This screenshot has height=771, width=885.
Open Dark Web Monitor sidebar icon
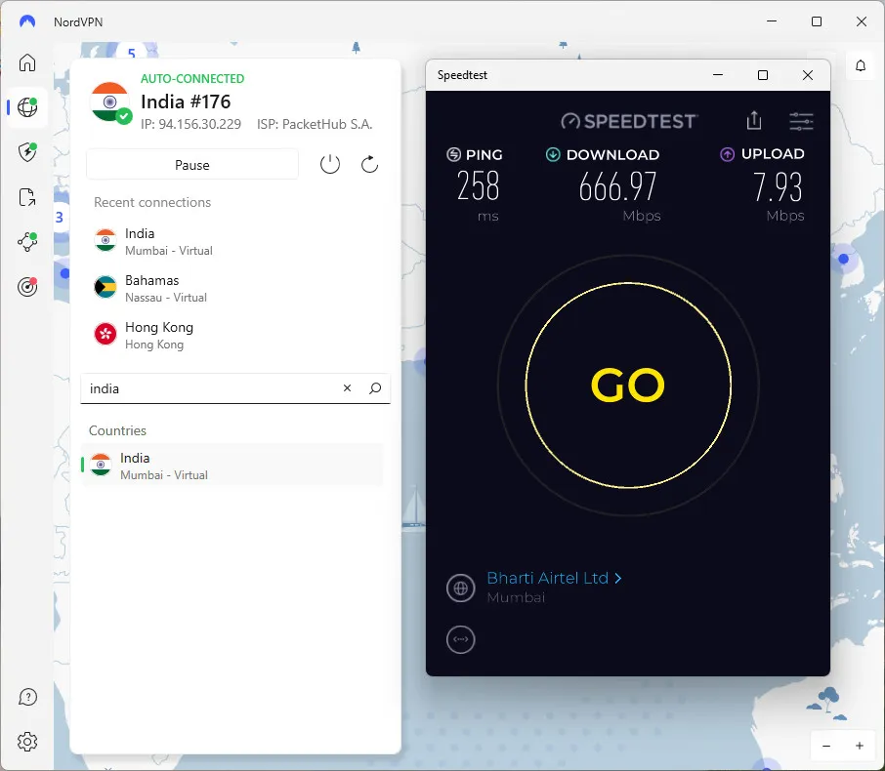point(27,287)
